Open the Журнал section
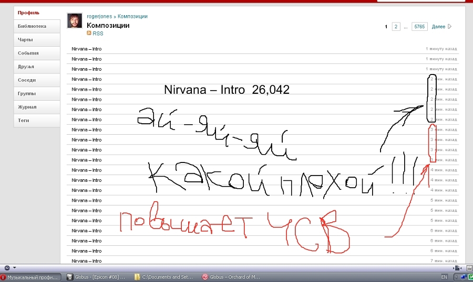 [37, 107]
